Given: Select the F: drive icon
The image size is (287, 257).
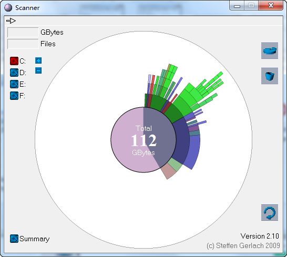Looking at the screenshot, I should (14, 96).
